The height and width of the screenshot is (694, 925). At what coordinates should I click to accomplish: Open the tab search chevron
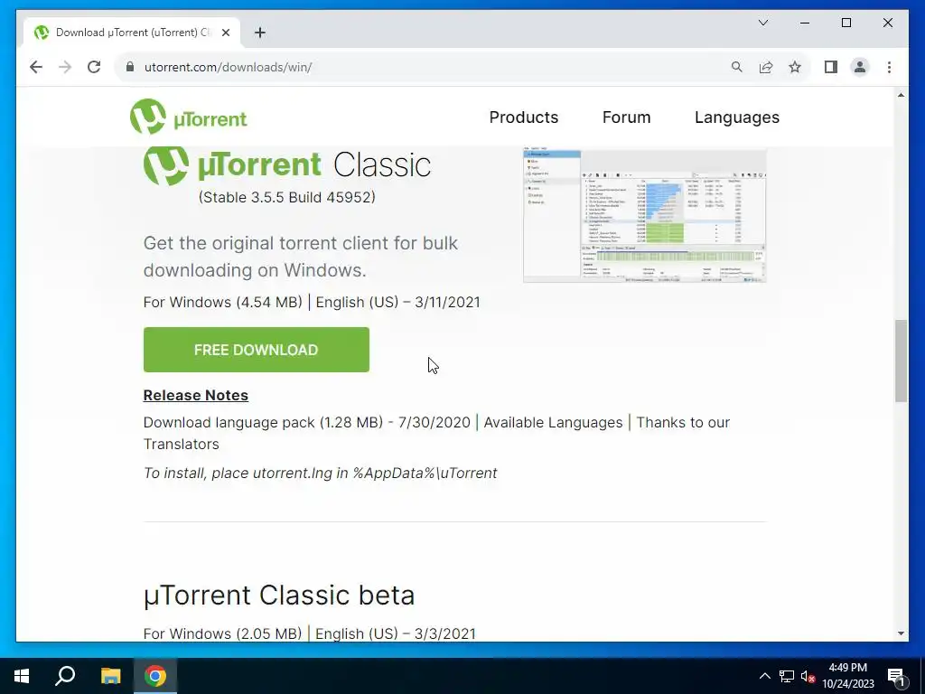click(x=762, y=23)
